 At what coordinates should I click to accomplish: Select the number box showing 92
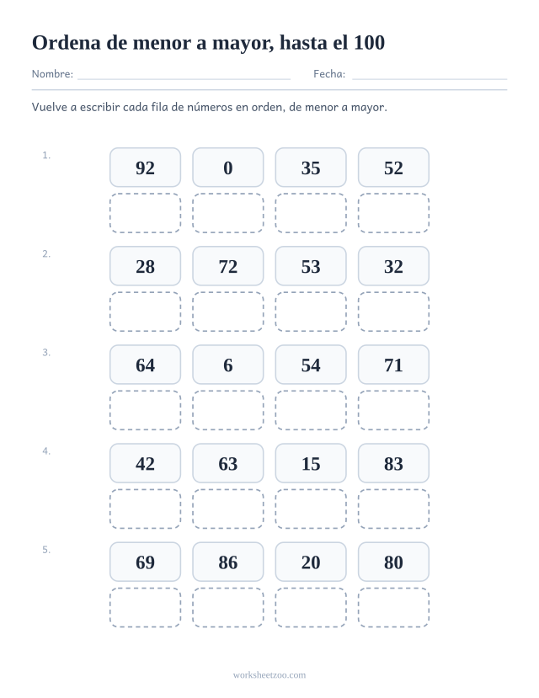145,168
